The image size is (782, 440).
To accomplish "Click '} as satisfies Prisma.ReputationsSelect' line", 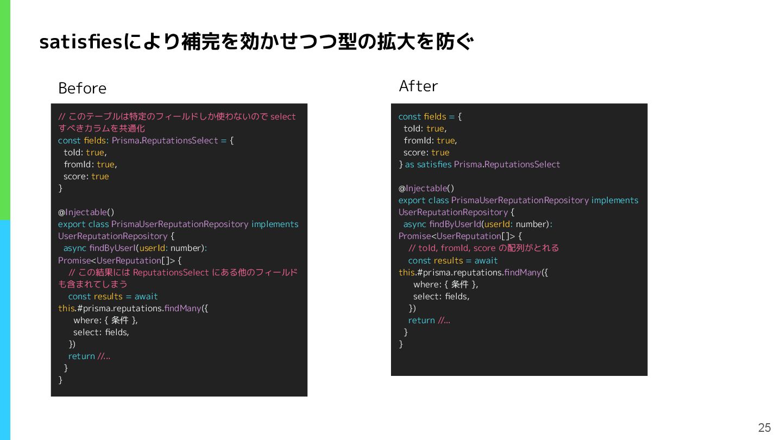I will (480, 164).
